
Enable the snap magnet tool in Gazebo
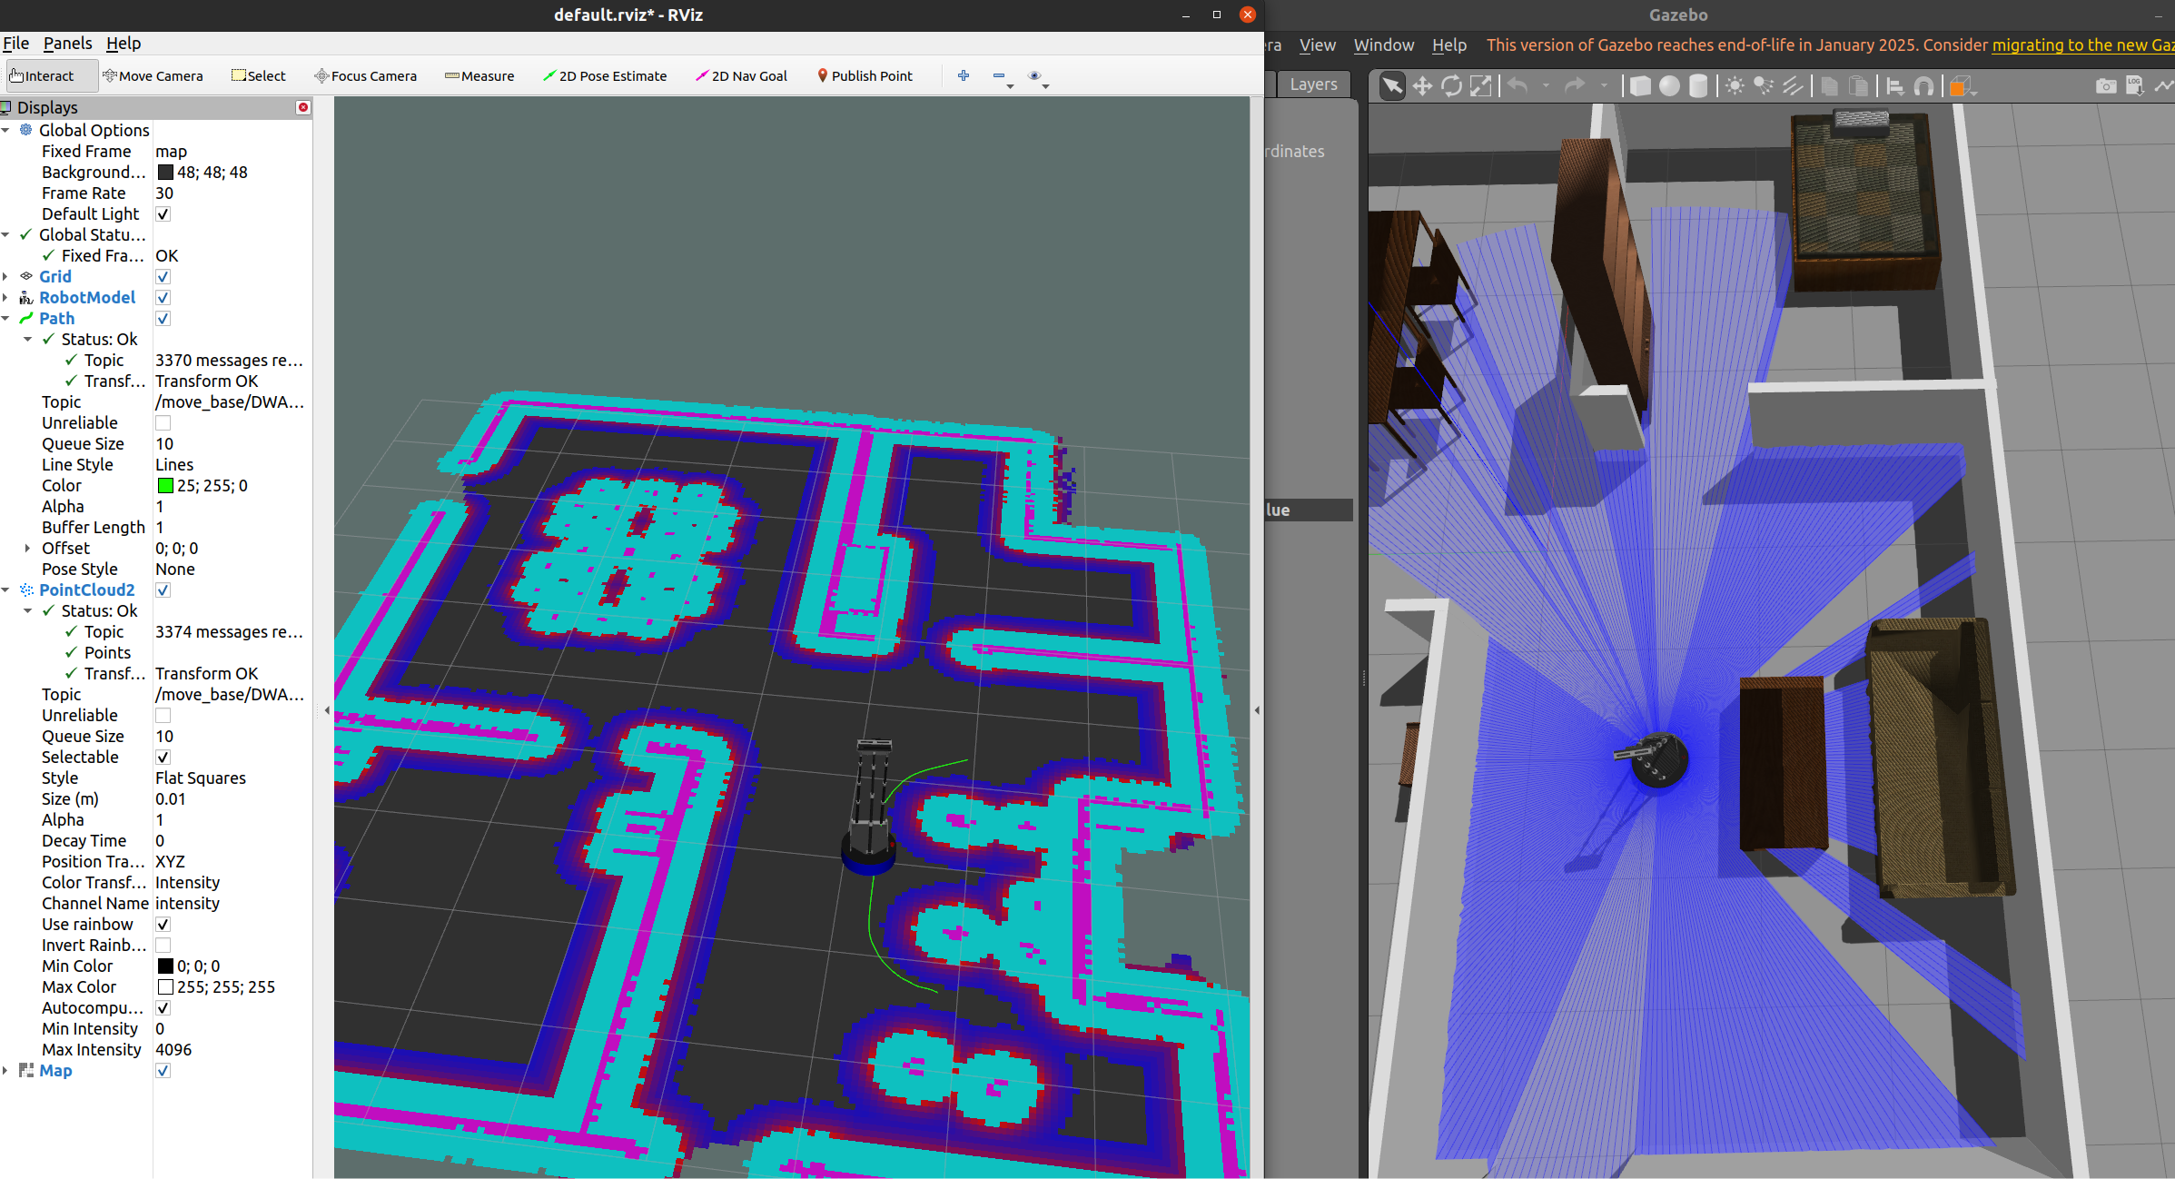coord(1923,86)
